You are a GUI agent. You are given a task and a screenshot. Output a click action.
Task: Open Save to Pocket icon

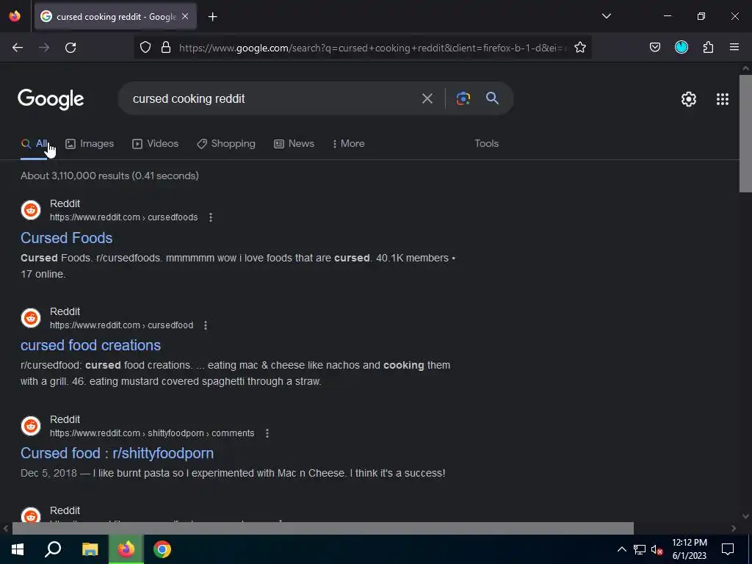tap(654, 48)
